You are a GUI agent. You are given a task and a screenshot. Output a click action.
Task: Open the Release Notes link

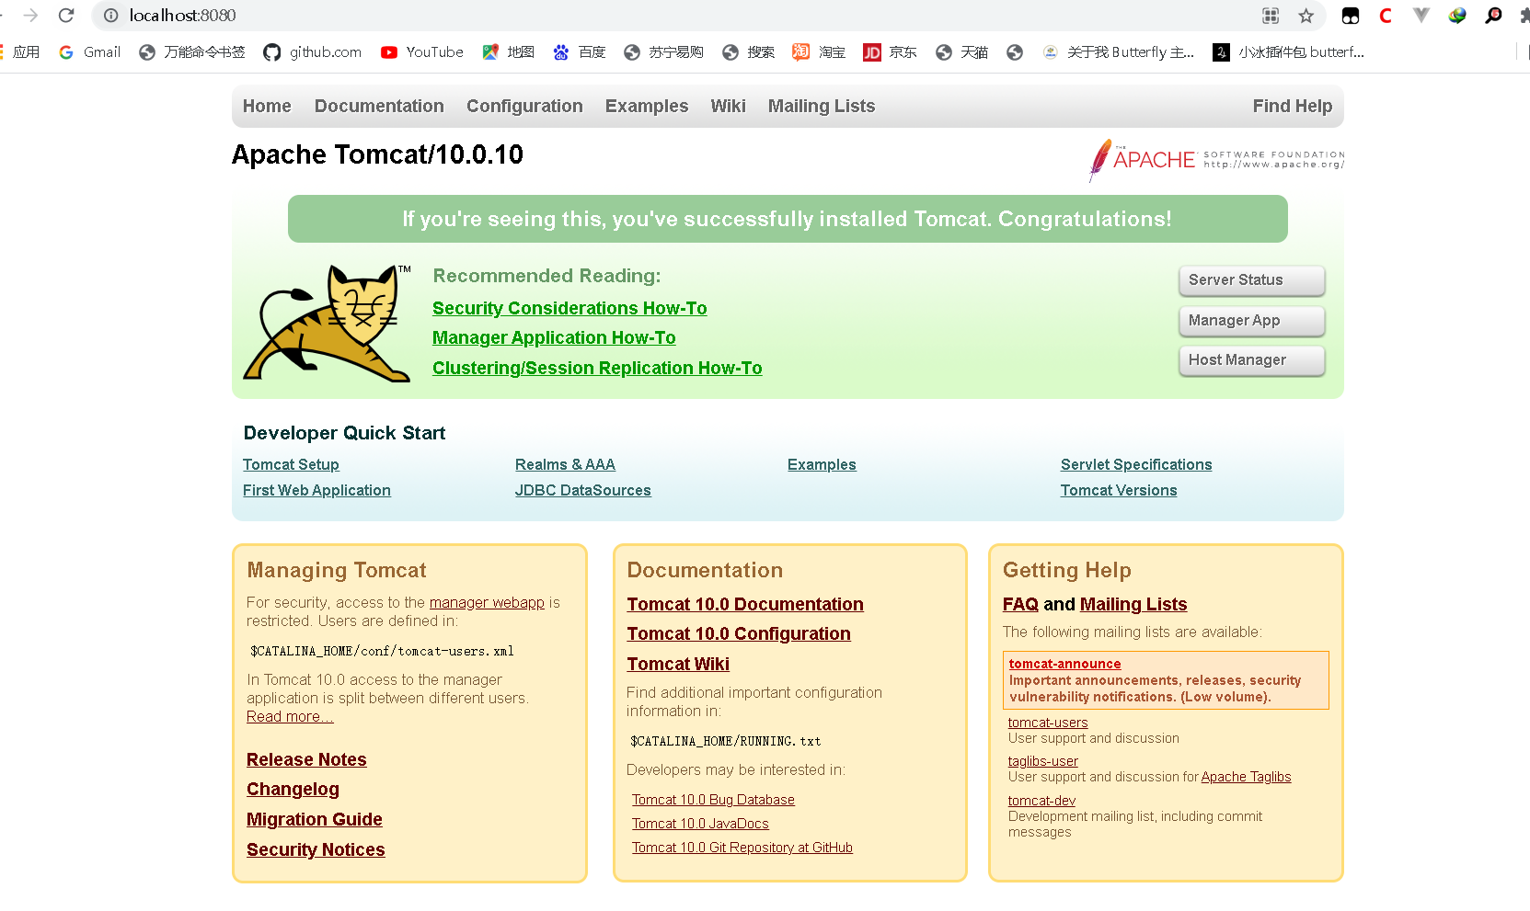pyautogui.click(x=306, y=759)
